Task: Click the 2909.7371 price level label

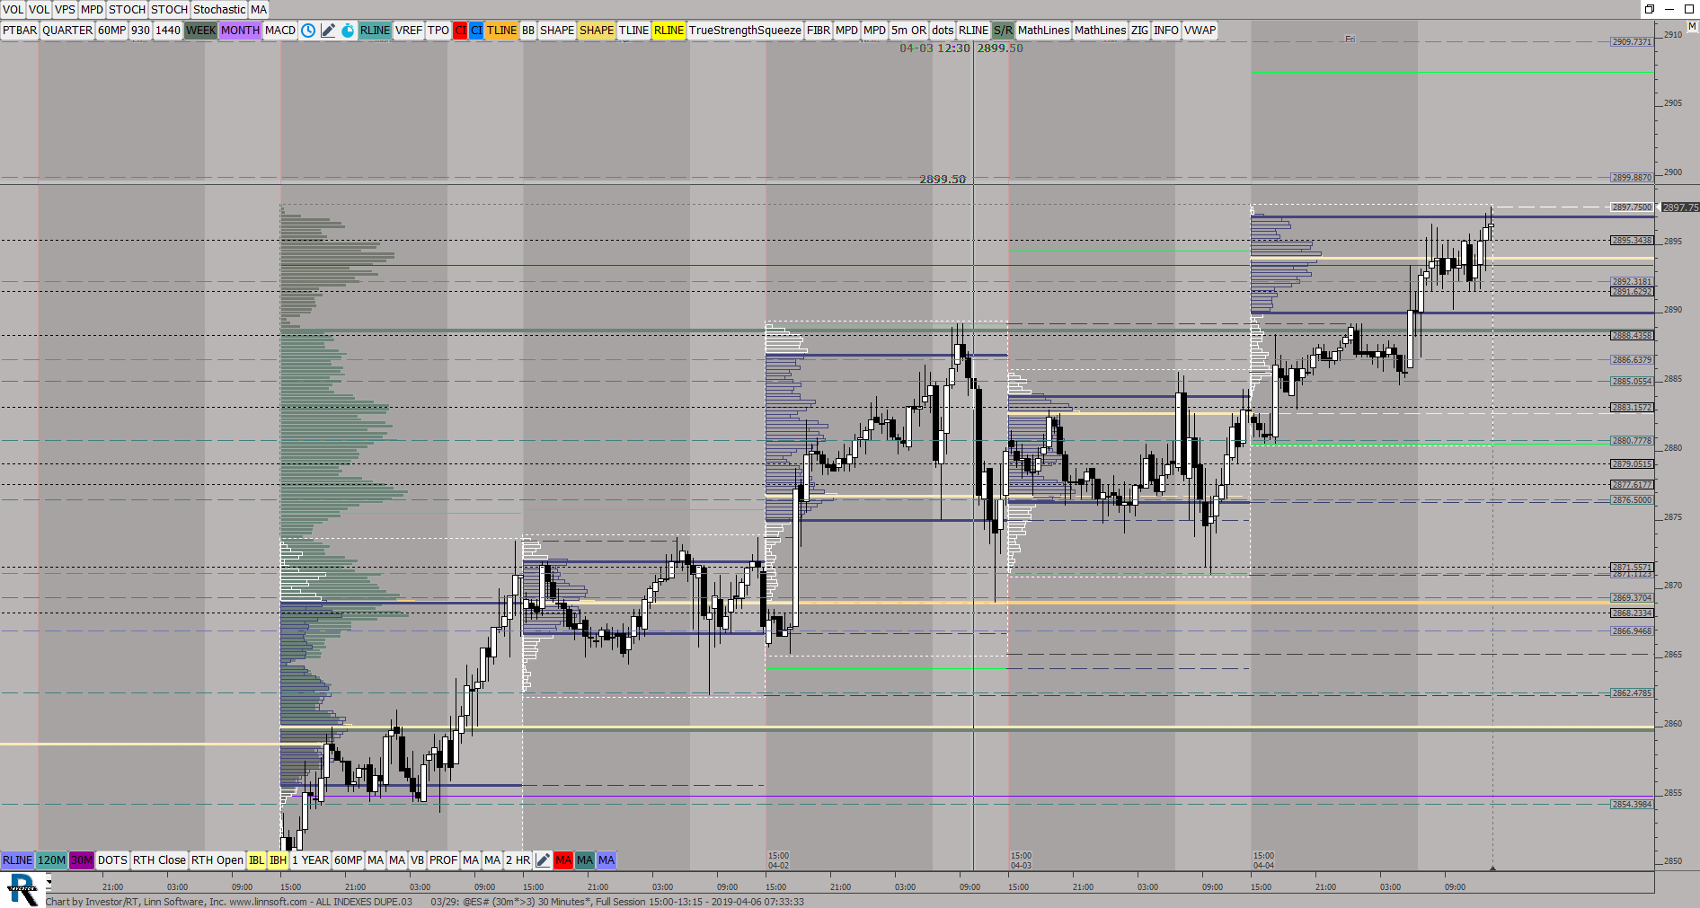Action: click(x=1631, y=42)
